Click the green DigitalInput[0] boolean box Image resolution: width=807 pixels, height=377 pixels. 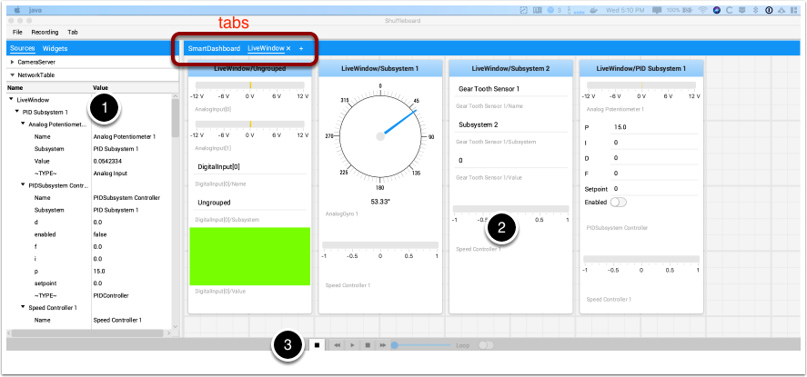[249, 255]
